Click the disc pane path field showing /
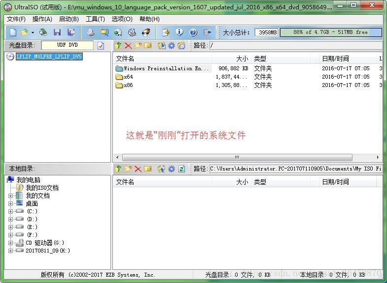 click(296, 46)
